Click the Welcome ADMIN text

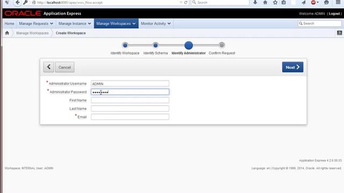[312, 13]
